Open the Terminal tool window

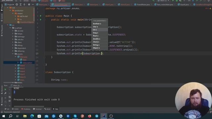coord(37,109)
